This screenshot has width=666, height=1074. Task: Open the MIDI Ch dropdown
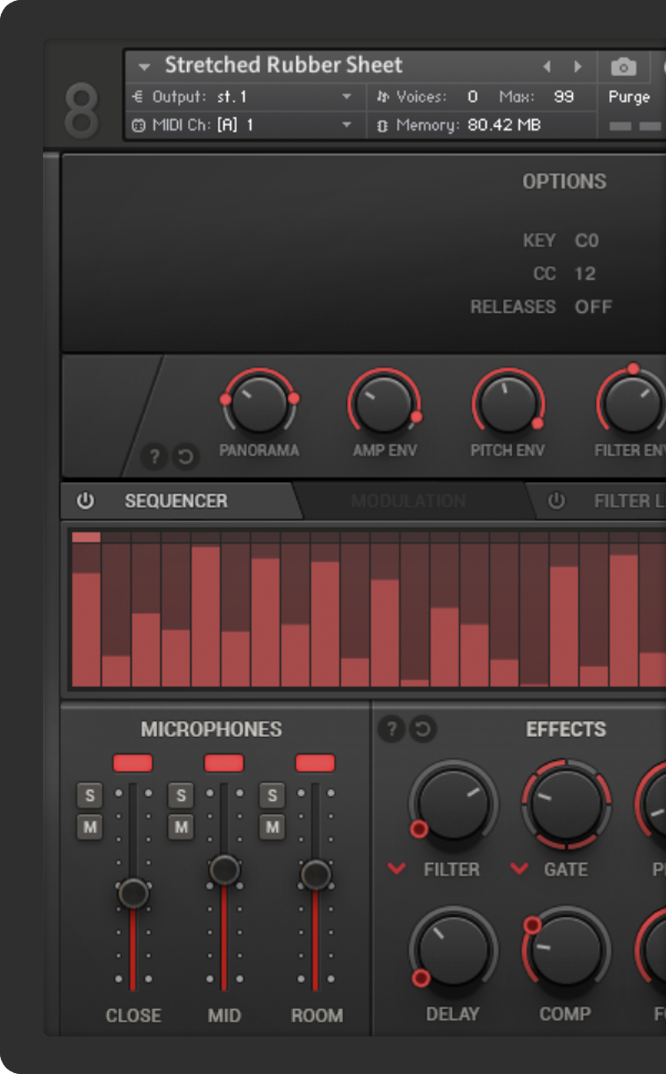pos(347,125)
